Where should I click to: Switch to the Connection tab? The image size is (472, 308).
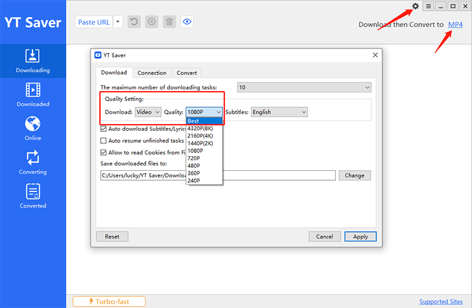point(152,72)
